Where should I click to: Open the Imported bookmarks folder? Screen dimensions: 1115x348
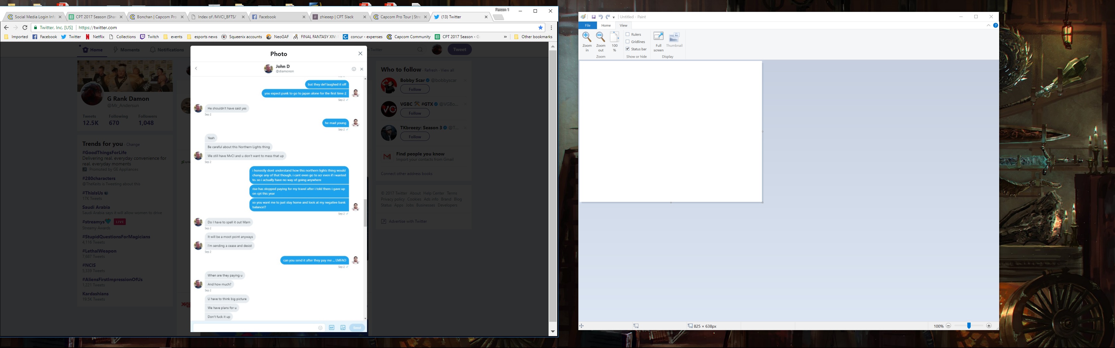tap(16, 37)
